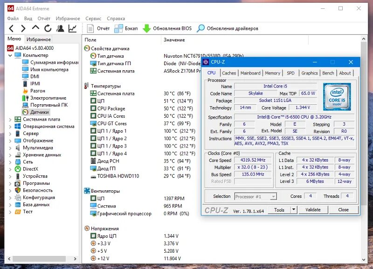Viewport: 373px width, 269px height.
Task: Go back with the AIDA64 back arrow
Action: pyautogui.click(x=11, y=28)
